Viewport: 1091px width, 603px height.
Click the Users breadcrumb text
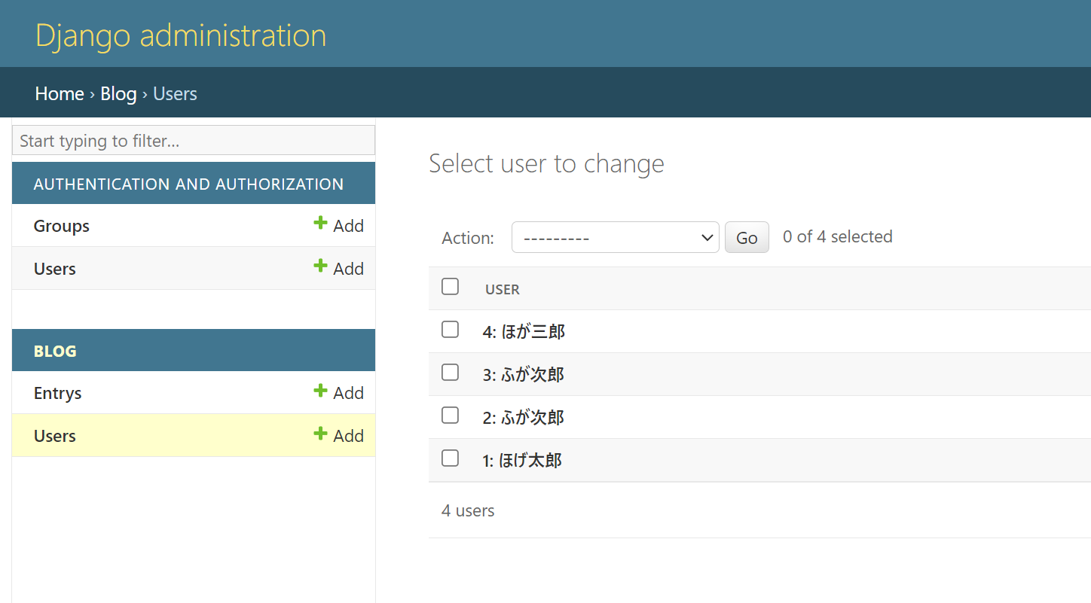tap(175, 93)
